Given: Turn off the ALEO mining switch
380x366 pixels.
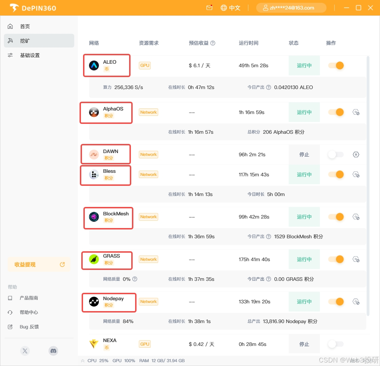Looking at the screenshot, I should 336,65.
